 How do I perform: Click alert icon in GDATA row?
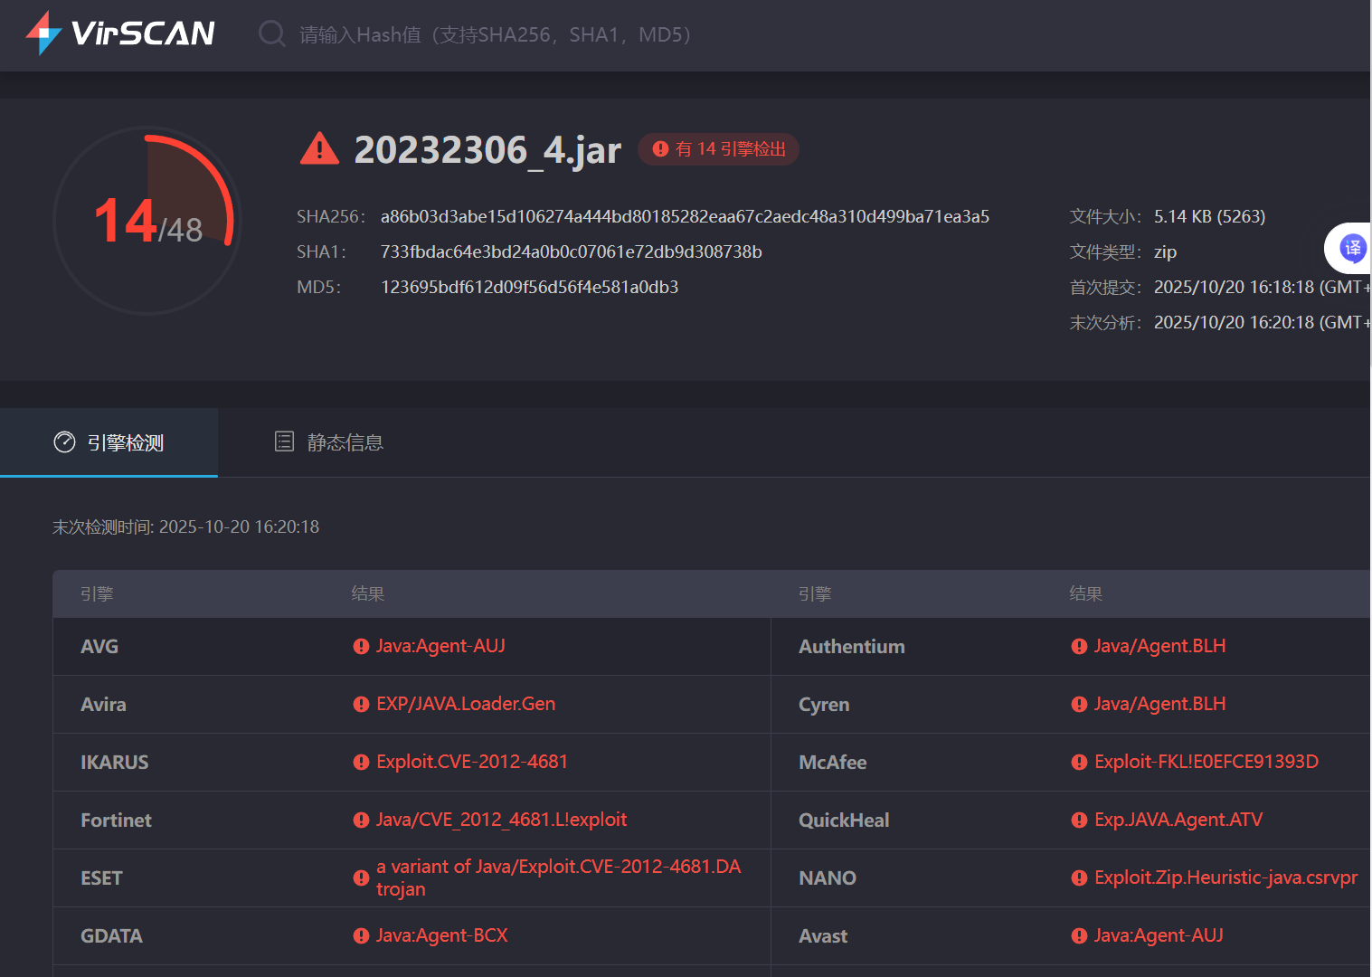click(361, 936)
